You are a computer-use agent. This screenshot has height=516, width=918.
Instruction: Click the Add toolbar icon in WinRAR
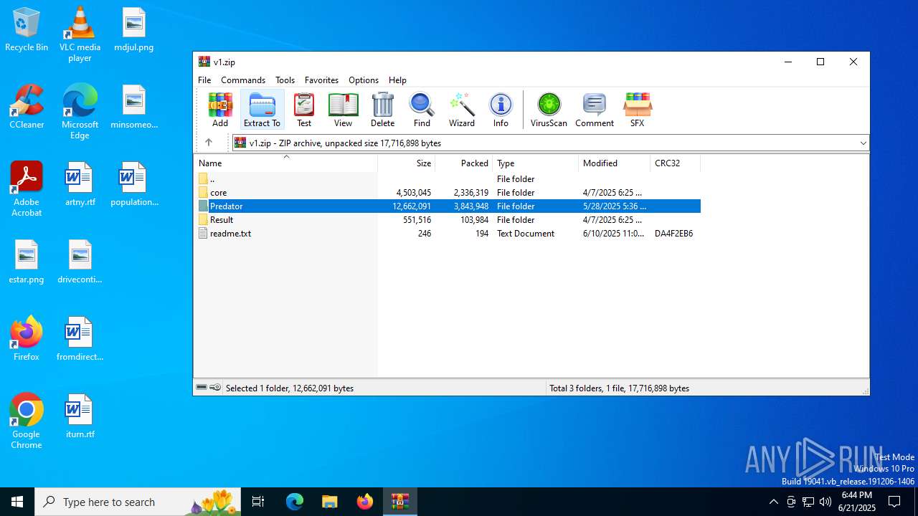(x=220, y=110)
